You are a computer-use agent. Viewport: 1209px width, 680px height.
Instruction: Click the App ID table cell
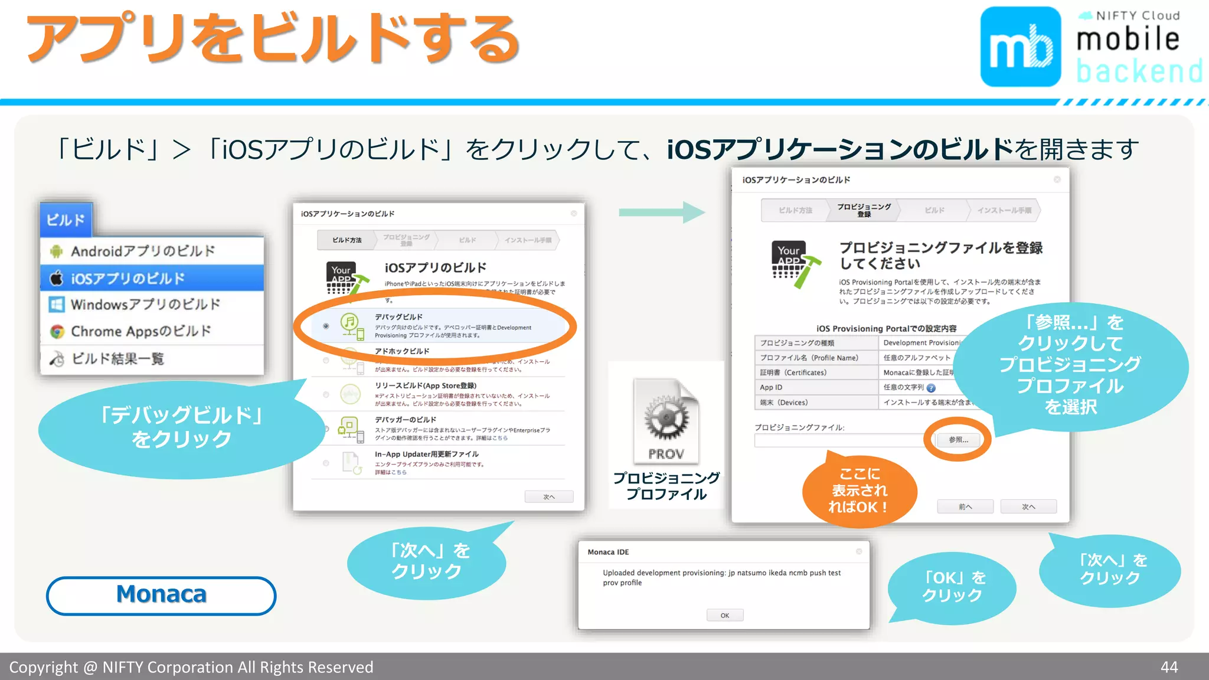816,387
